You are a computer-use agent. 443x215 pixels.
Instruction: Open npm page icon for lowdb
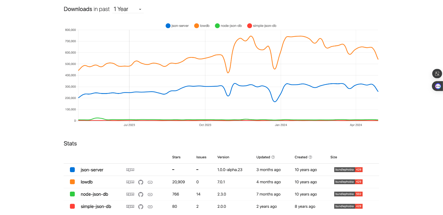pos(130,182)
